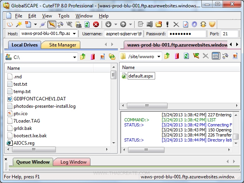Click the Execute exclamation mark icon

click(x=168, y=24)
